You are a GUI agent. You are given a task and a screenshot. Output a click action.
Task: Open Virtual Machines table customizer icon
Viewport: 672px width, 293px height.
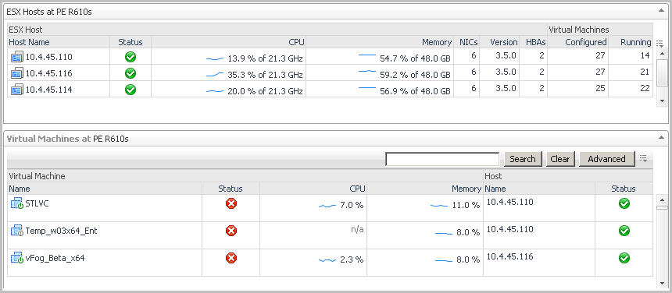[x=643, y=158]
